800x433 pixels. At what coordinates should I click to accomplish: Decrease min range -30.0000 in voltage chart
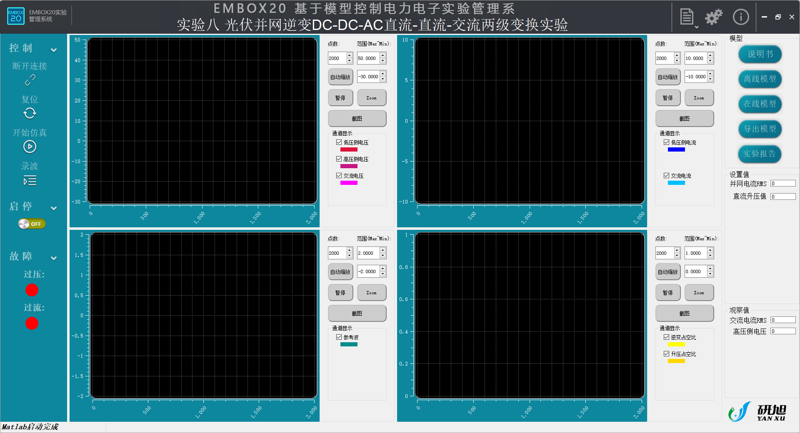[383, 79]
